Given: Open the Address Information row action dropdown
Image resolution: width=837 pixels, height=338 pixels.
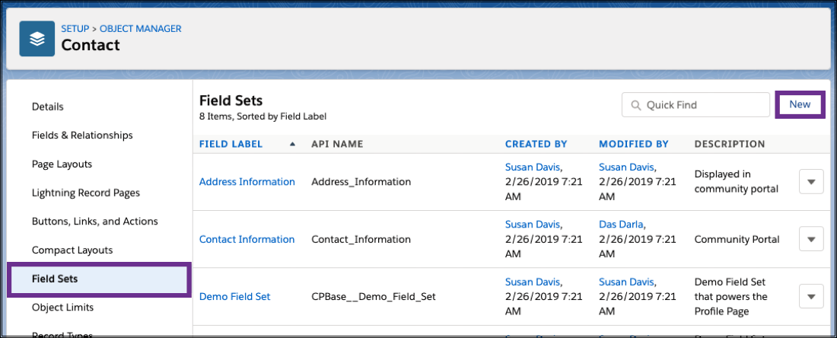Looking at the screenshot, I should (811, 182).
